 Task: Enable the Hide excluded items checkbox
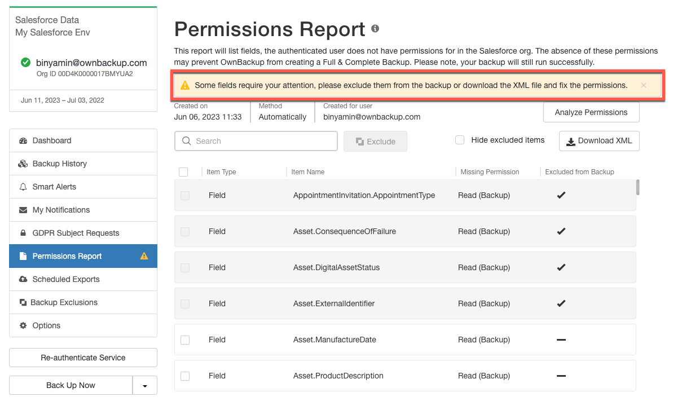tap(460, 139)
